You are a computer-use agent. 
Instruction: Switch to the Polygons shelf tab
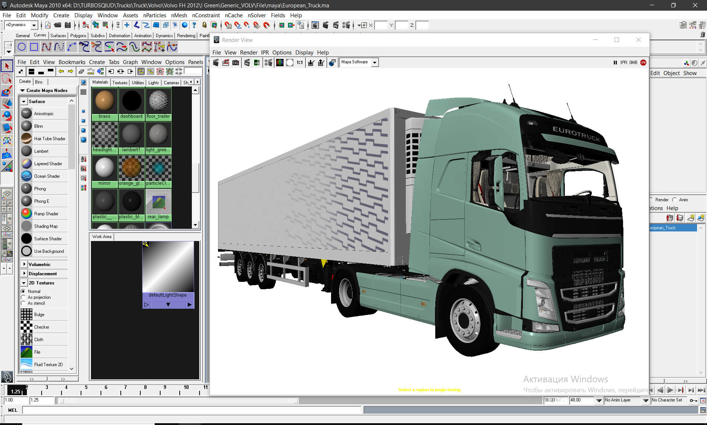78,36
